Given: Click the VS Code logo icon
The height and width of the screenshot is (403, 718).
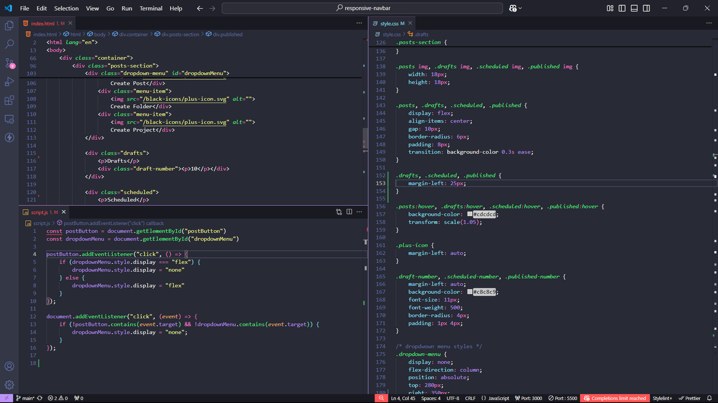Looking at the screenshot, I should 8,8.
